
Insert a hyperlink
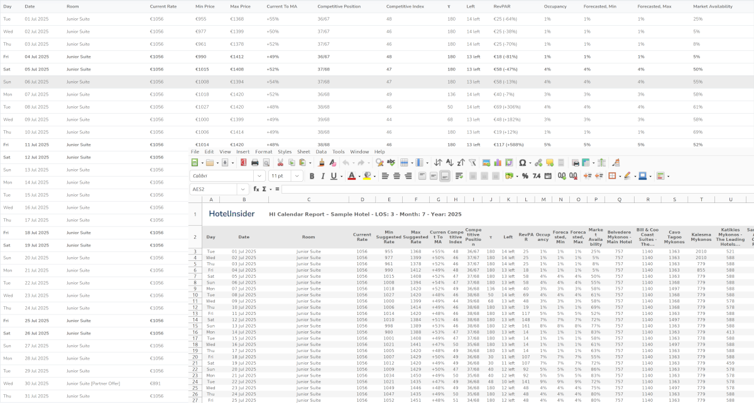click(538, 162)
